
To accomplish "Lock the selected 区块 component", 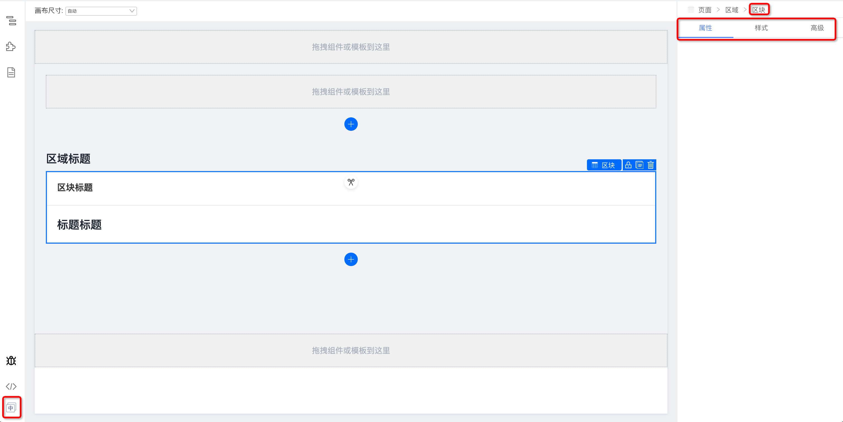I will tap(628, 165).
